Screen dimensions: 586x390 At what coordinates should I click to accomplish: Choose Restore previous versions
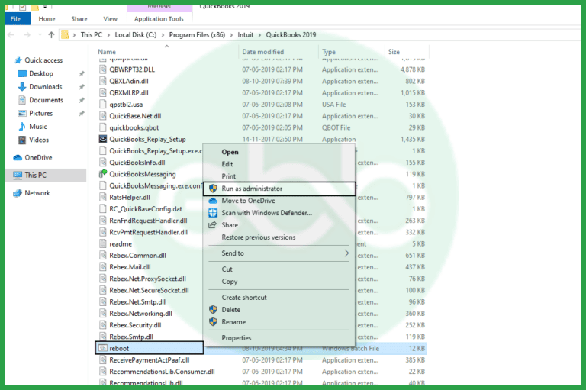[x=258, y=237]
